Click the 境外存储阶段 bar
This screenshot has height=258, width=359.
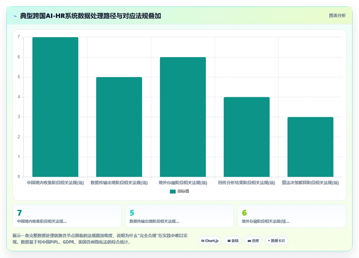183,117
